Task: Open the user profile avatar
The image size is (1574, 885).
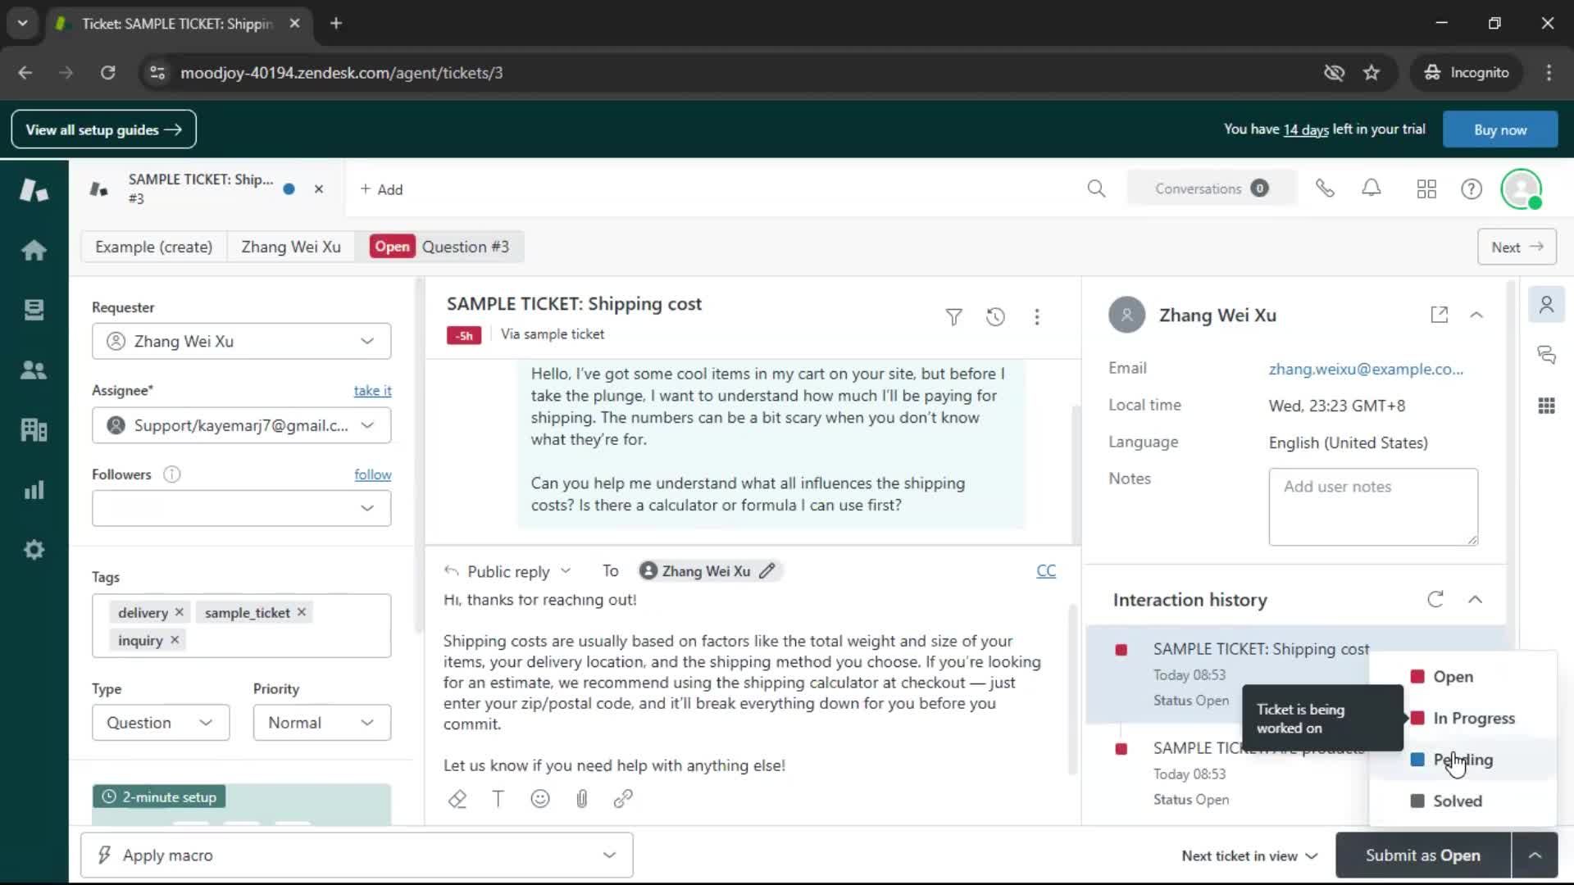Action: 1522,189
